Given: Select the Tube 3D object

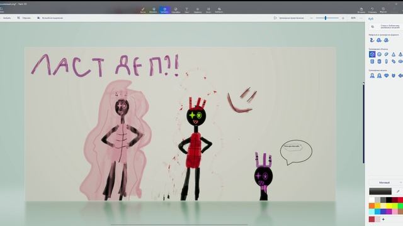Looking at the screenshot, I should pyautogui.click(x=379, y=62).
